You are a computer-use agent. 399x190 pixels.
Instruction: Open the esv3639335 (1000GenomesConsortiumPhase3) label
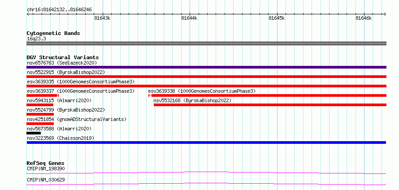coord(81,82)
